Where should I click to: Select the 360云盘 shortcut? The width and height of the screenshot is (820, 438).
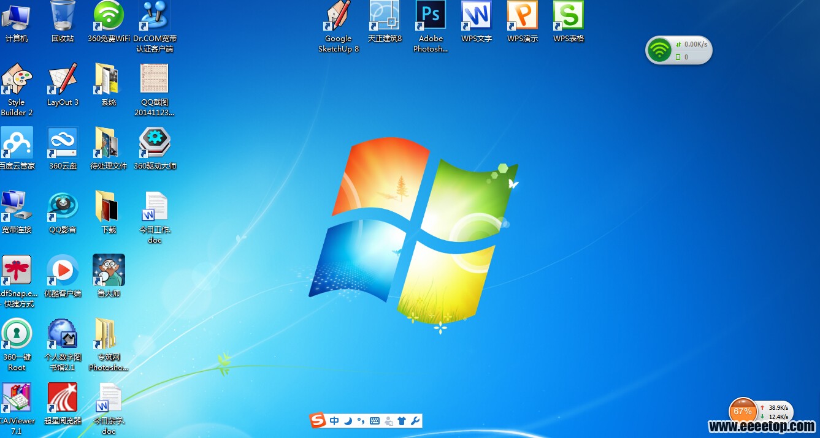coord(63,149)
